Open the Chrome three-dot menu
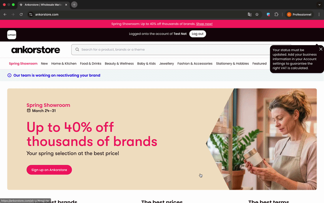The height and width of the screenshot is (203, 324). pos(319,15)
